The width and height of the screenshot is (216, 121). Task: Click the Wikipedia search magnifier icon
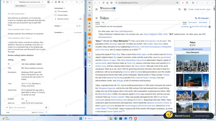pos(180,9)
